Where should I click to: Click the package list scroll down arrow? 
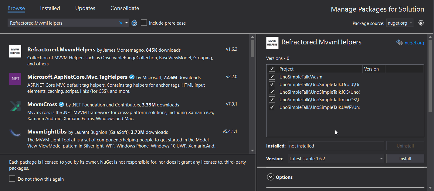click(252, 151)
